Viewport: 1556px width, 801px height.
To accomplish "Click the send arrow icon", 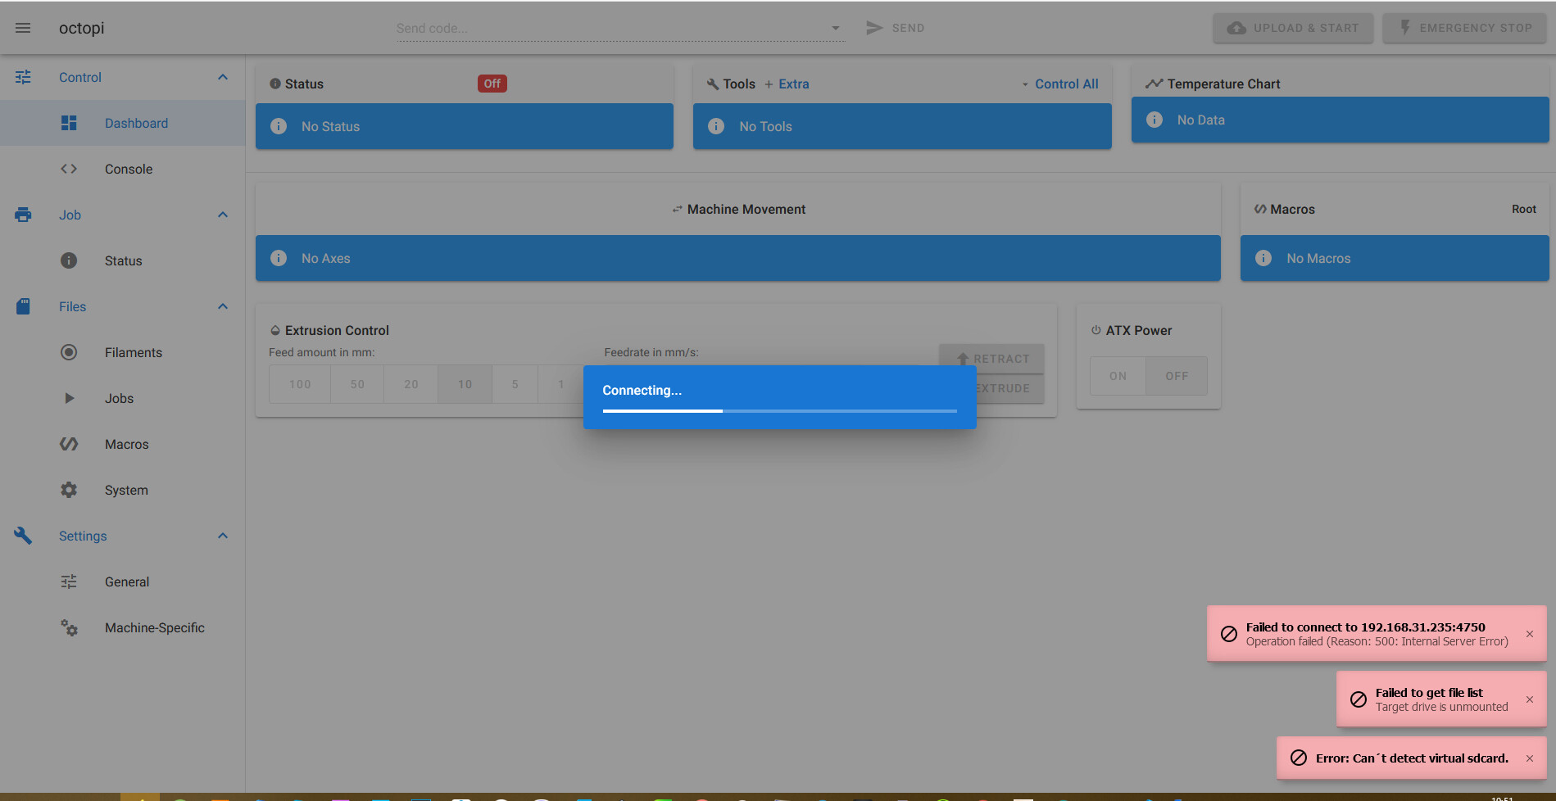I will point(874,28).
